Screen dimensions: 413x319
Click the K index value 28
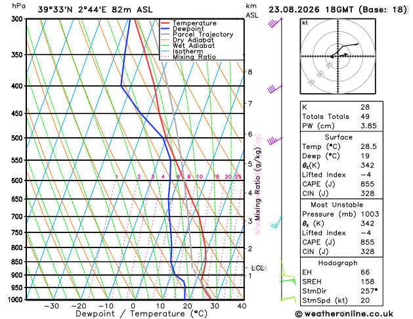coord(365,107)
